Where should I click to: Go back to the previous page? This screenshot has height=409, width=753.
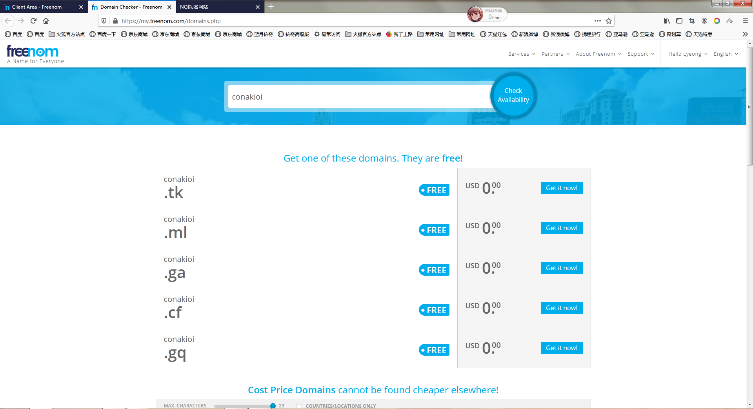8,21
